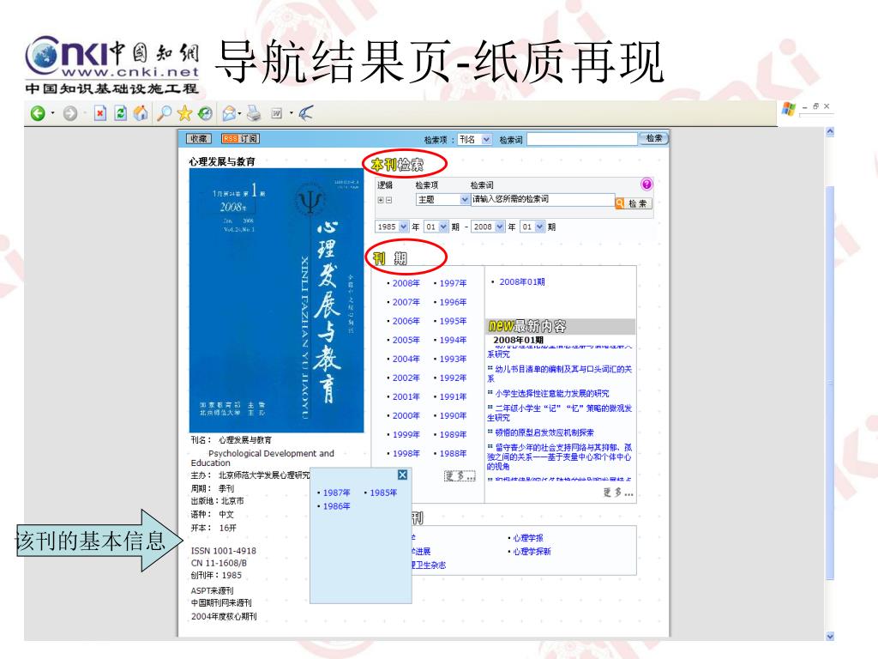Click the browser Forward arrow icon
878x659 pixels.
coord(70,114)
